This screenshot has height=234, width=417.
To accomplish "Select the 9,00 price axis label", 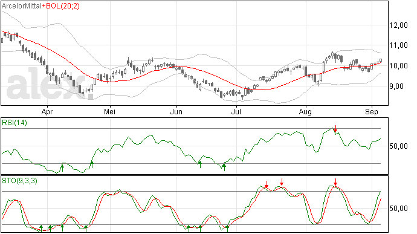I will tap(396, 86).
